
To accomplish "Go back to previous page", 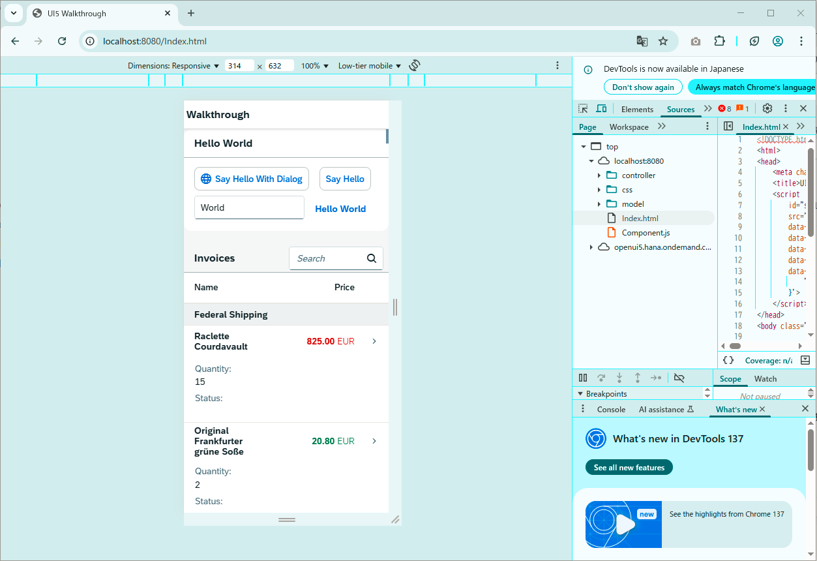I will [x=15, y=41].
